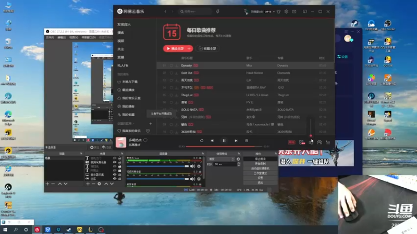Open gear for video capture device mixer
The width and height of the screenshot is (417, 234).
pos(199,179)
